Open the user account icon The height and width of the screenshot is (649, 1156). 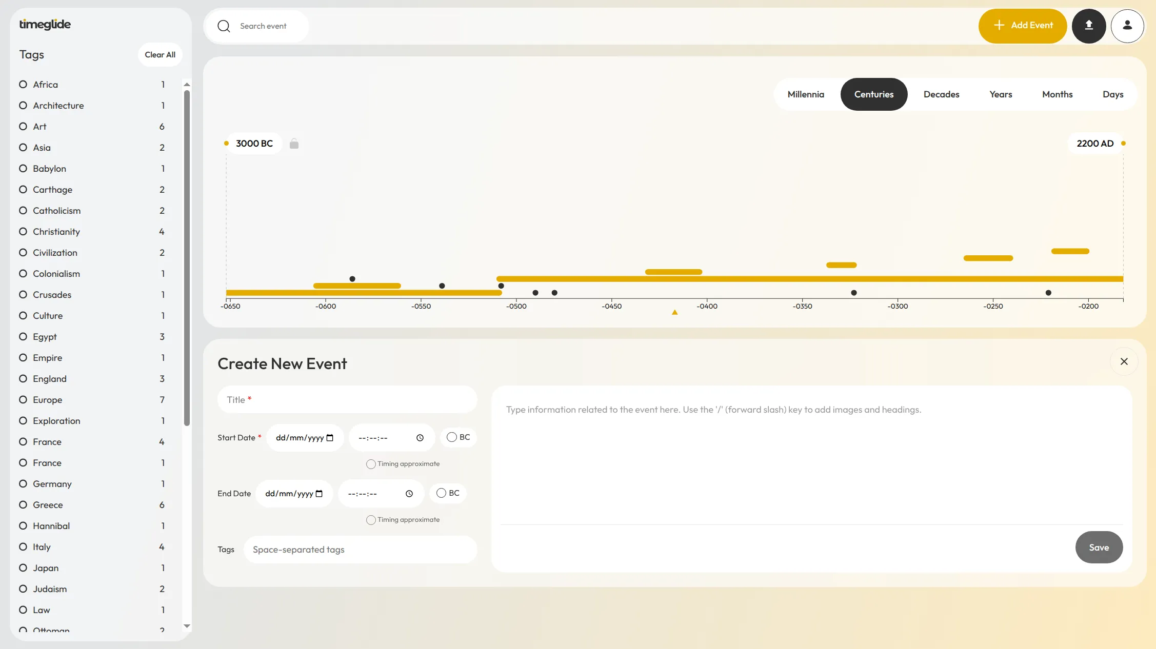point(1127,26)
